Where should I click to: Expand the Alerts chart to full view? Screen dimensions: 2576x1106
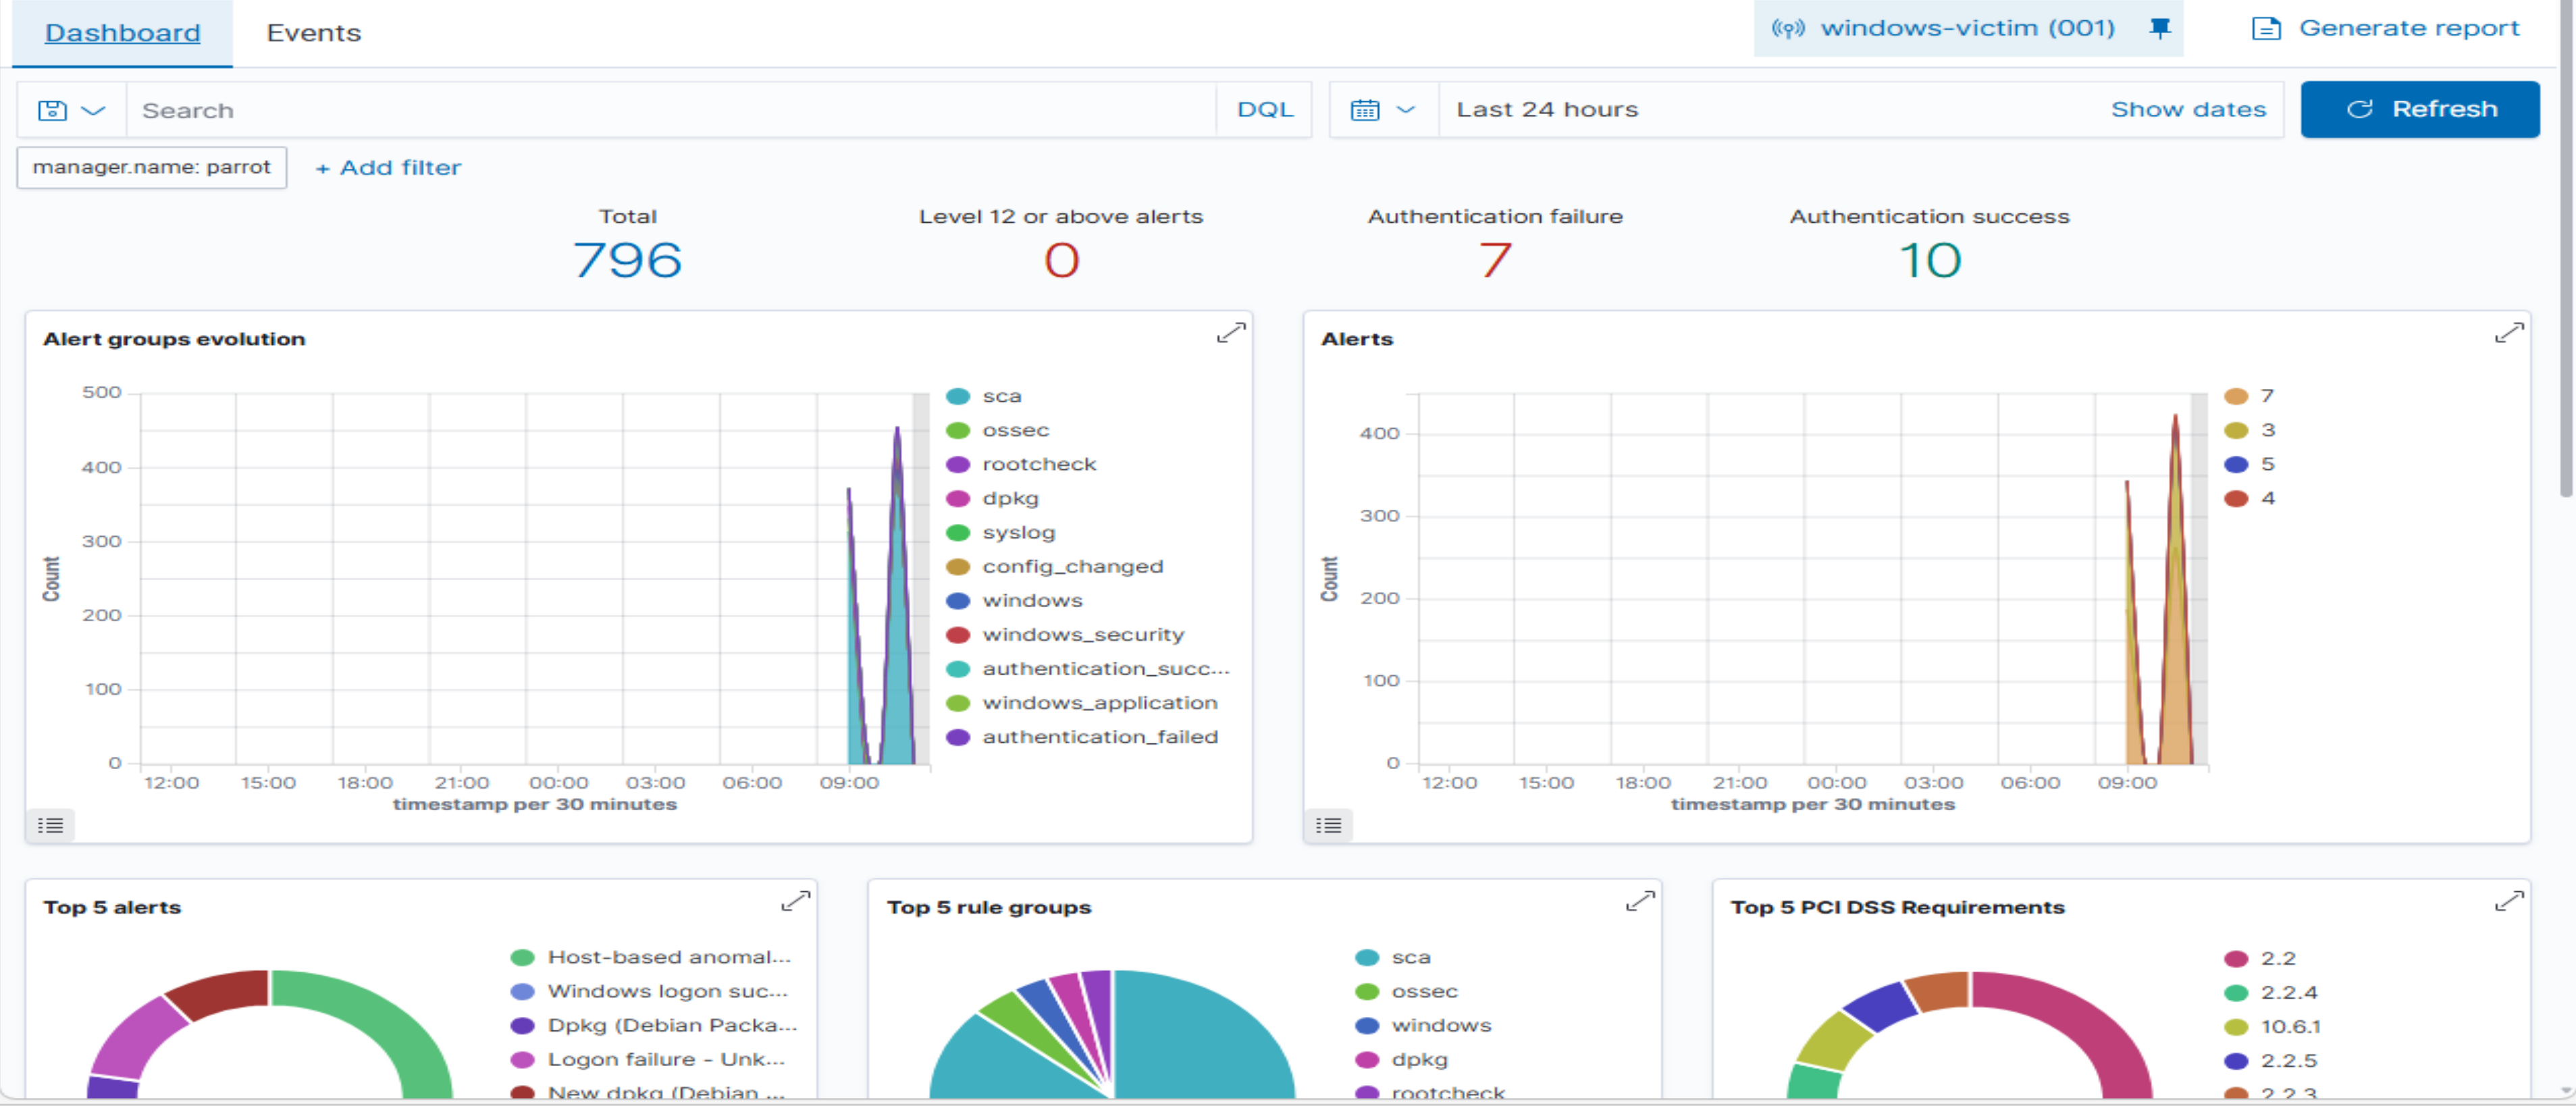2509,333
